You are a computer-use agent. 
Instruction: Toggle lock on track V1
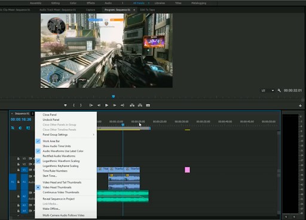pos(19,170)
